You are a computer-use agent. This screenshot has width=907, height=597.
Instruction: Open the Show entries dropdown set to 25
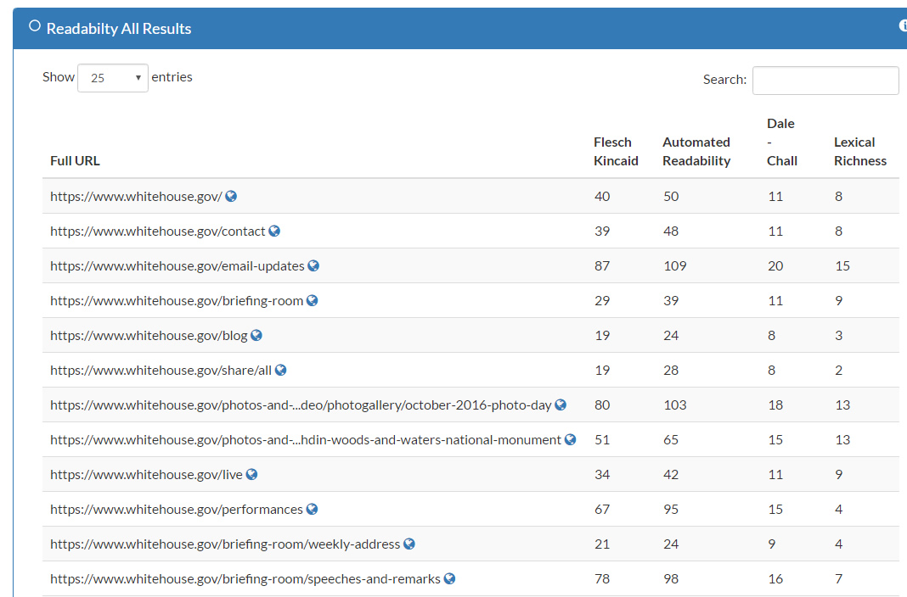(113, 78)
